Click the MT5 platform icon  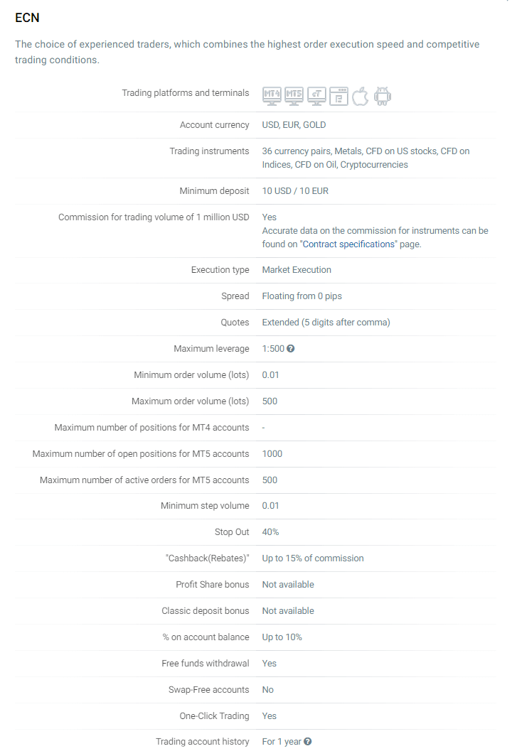click(x=294, y=95)
